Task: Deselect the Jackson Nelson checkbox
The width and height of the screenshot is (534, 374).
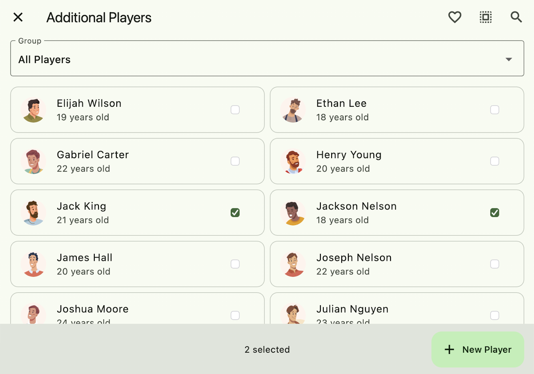Action: pos(495,213)
